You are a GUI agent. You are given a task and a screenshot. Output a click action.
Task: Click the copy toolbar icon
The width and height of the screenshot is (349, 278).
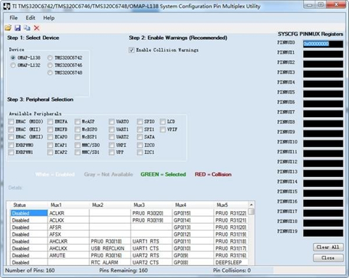pos(27,28)
